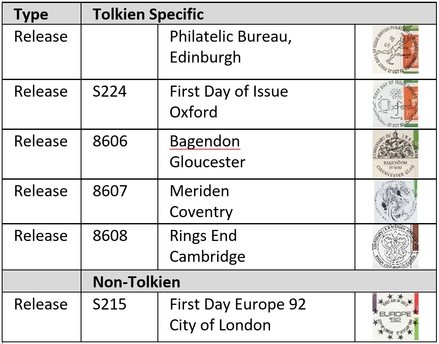Click the Philatelic Bureau Edinburgh postmark image

[395, 49]
